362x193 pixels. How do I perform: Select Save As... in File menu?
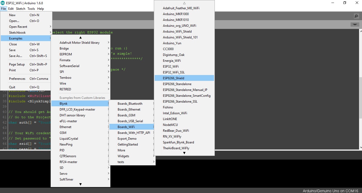click(26, 56)
